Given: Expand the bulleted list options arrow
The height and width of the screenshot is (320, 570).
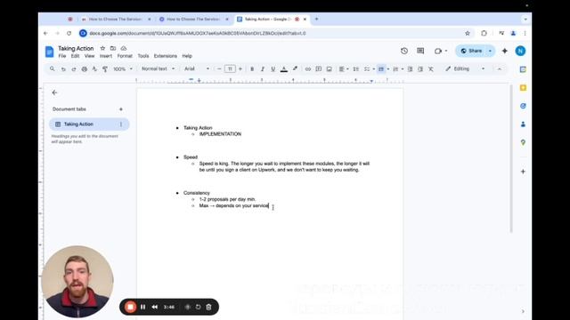Looking at the screenshot, I should click(x=388, y=69).
